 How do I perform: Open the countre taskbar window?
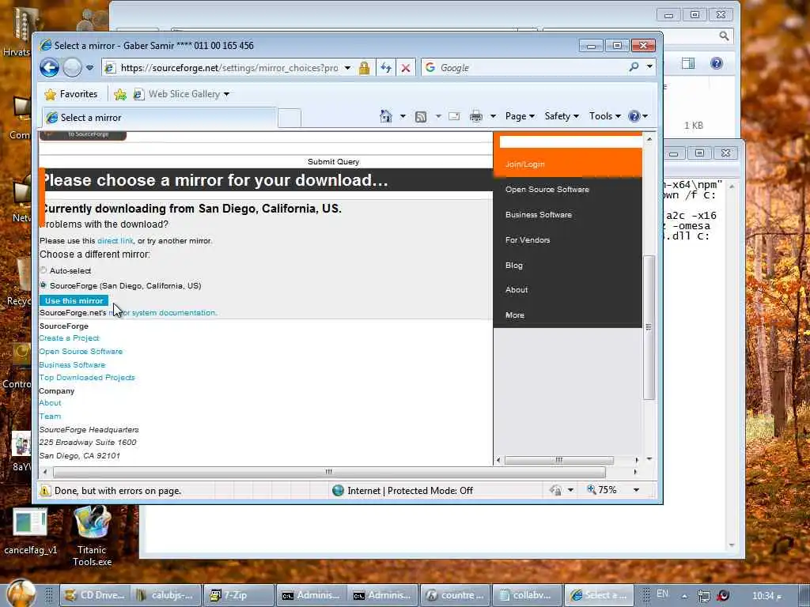pyautogui.click(x=455, y=595)
